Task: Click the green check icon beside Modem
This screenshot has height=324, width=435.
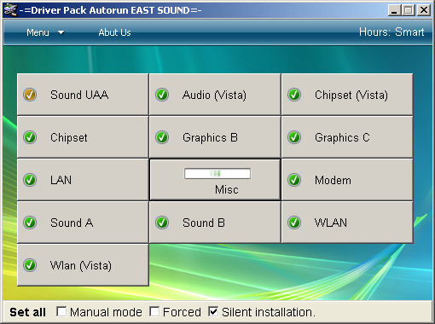Action: (294, 180)
